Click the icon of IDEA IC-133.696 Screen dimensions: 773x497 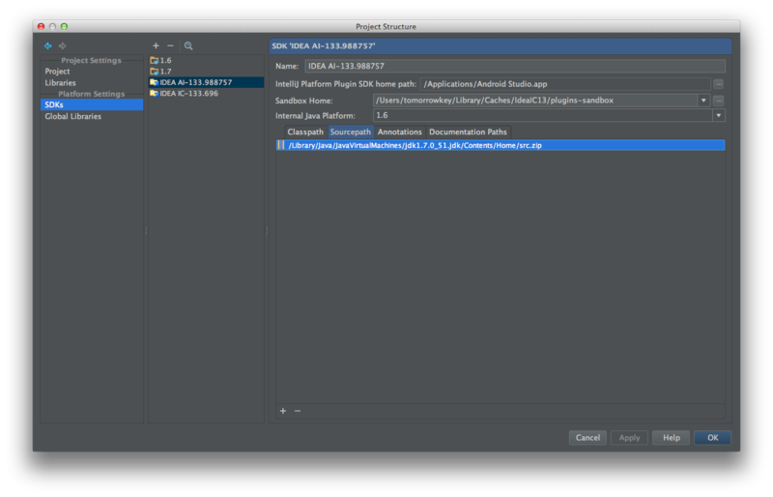[155, 93]
